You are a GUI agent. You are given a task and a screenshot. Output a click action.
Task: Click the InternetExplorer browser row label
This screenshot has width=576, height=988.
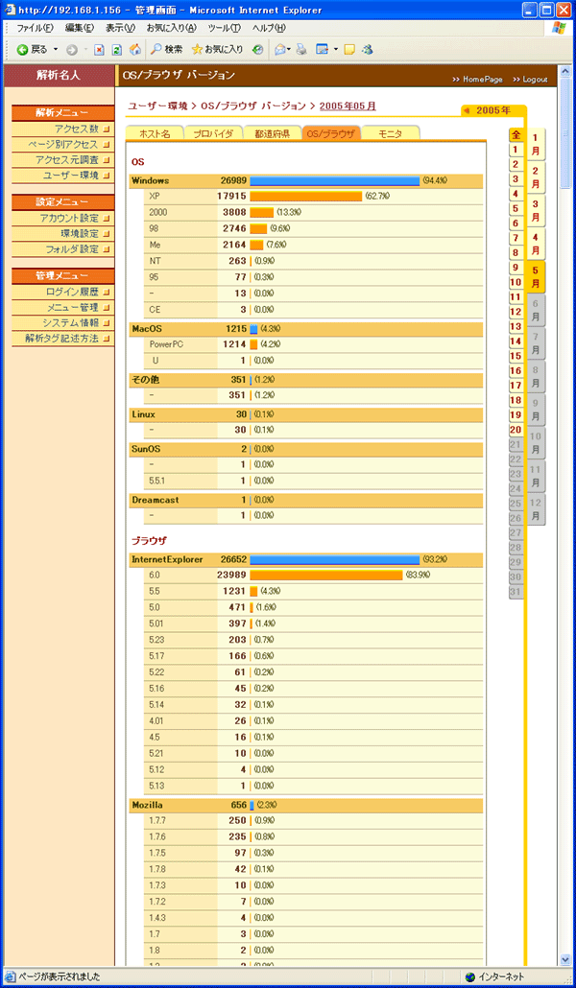(167, 559)
